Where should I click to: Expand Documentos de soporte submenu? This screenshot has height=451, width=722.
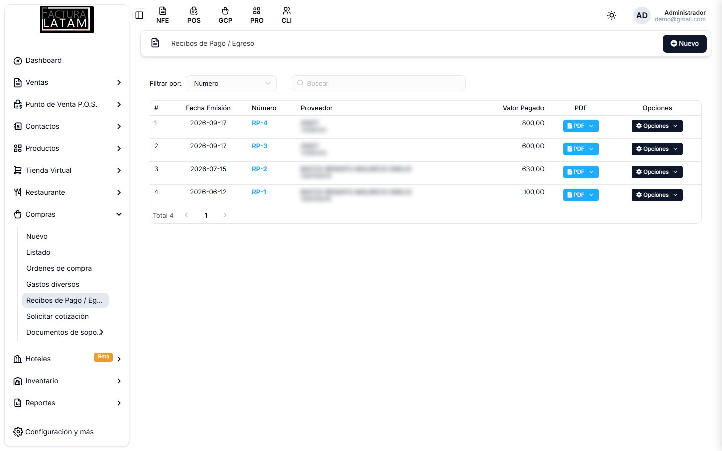65,332
